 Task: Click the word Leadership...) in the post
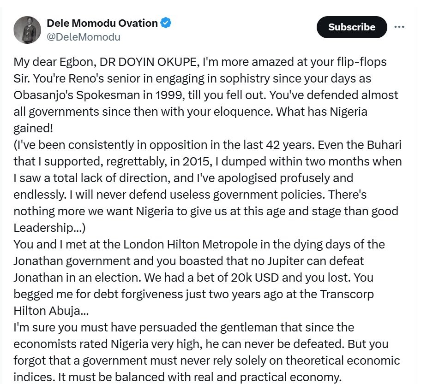pyautogui.click(x=50, y=228)
